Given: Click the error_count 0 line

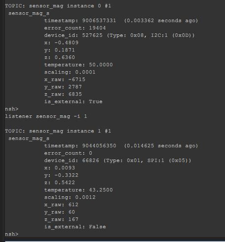Looking at the screenshot, I should (x=68, y=153).
